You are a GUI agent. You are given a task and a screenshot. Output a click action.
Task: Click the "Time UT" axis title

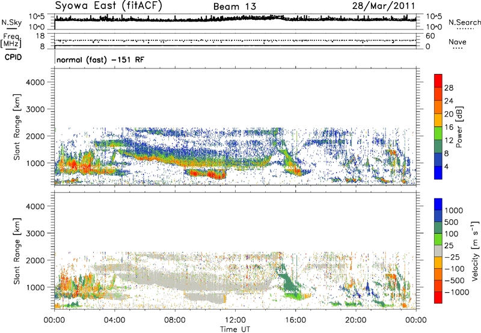(x=235, y=329)
